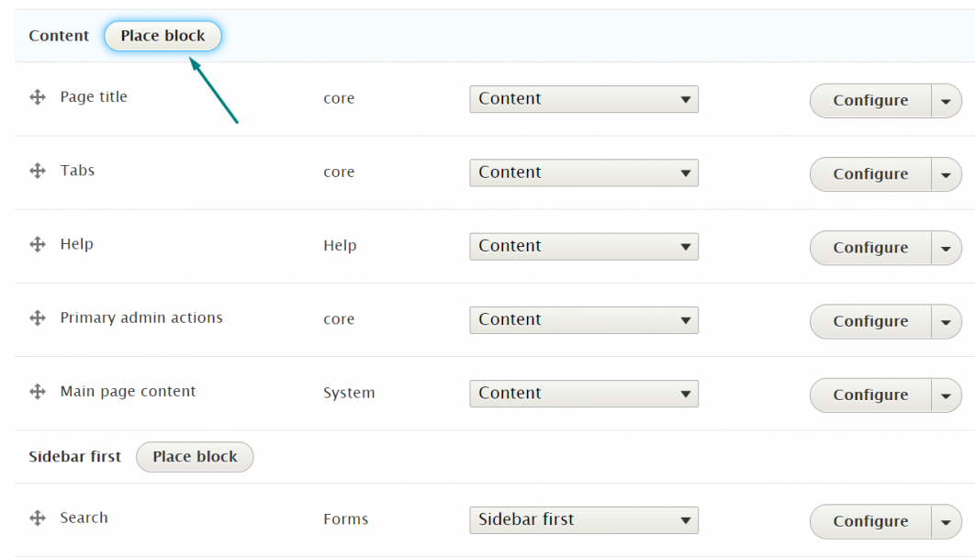Configure the Search block
This screenshot has width=975, height=557.
[x=868, y=521]
